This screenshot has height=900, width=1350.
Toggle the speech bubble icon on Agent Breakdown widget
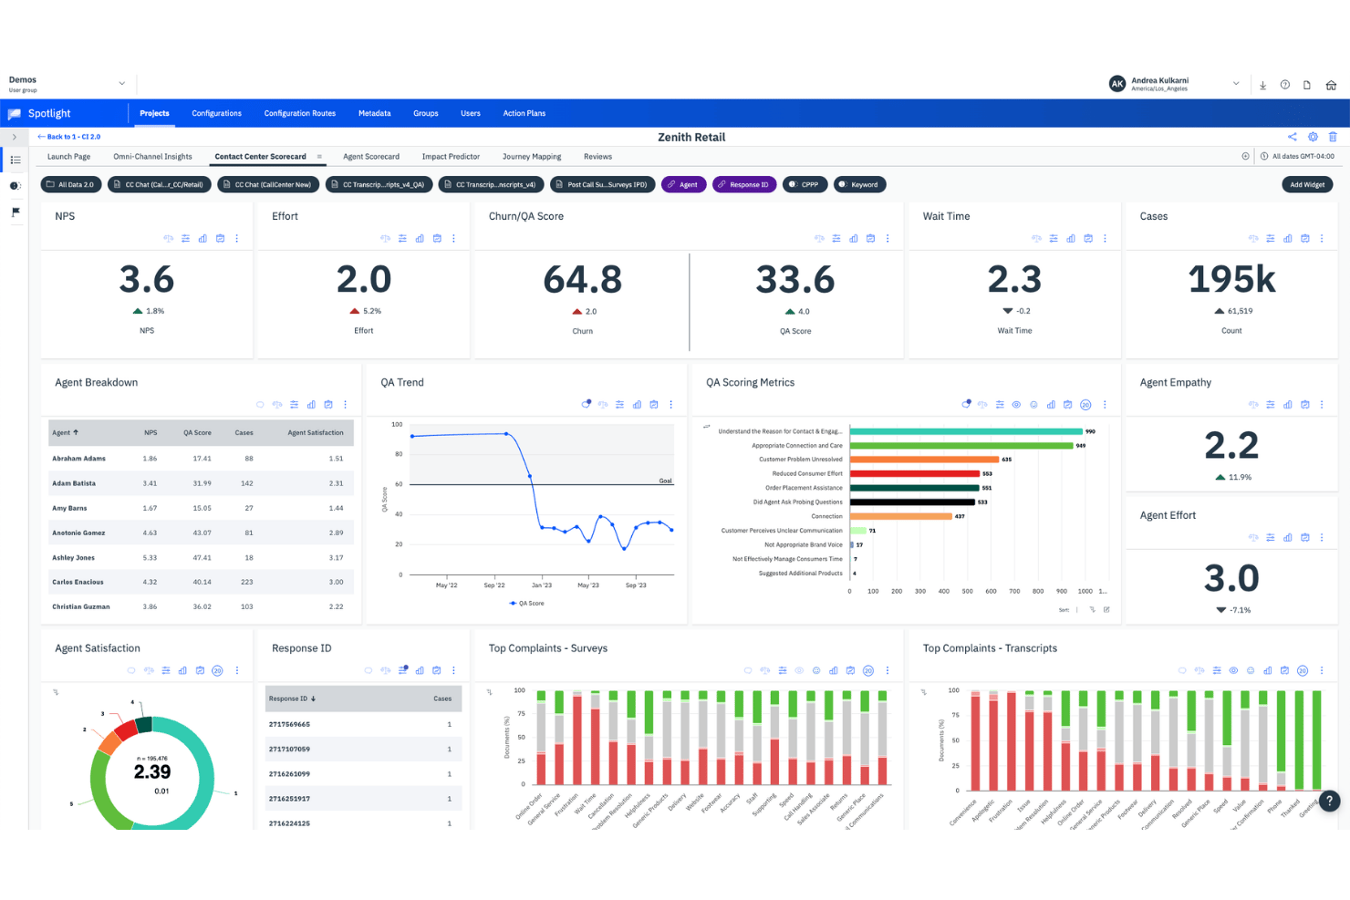click(260, 405)
